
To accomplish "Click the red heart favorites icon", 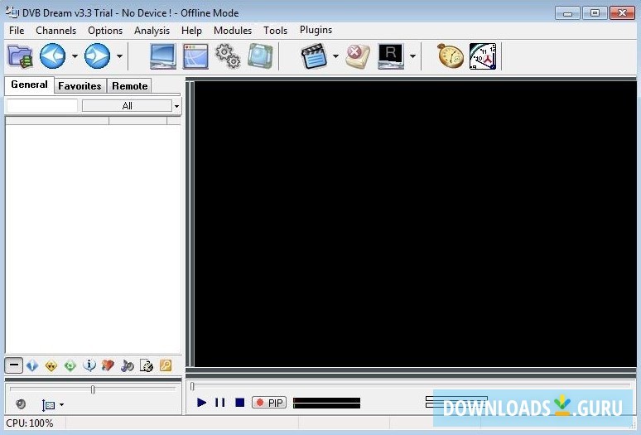I will point(108,365).
